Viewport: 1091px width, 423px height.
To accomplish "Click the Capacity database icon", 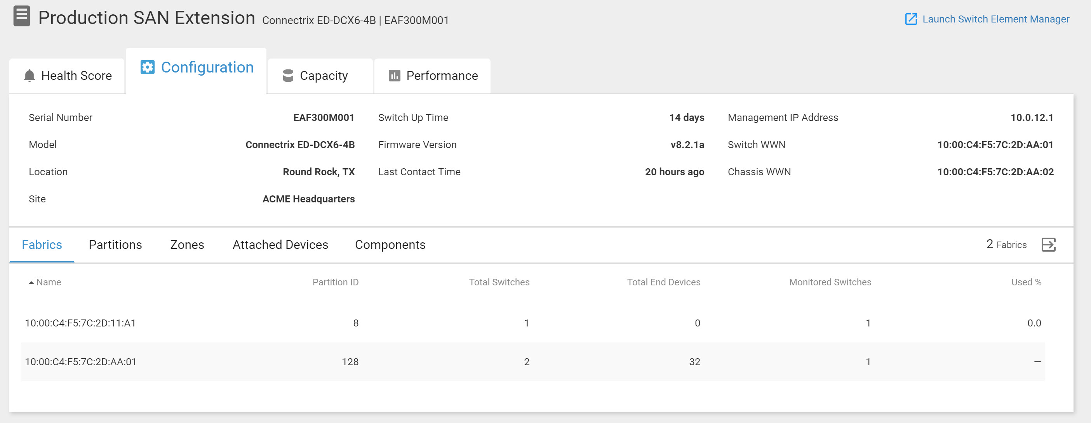I will (288, 76).
